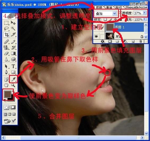Click the opacity value field 37%
Image resolution: width=150 pixels, height=141 pixels.
click(138, 13)
